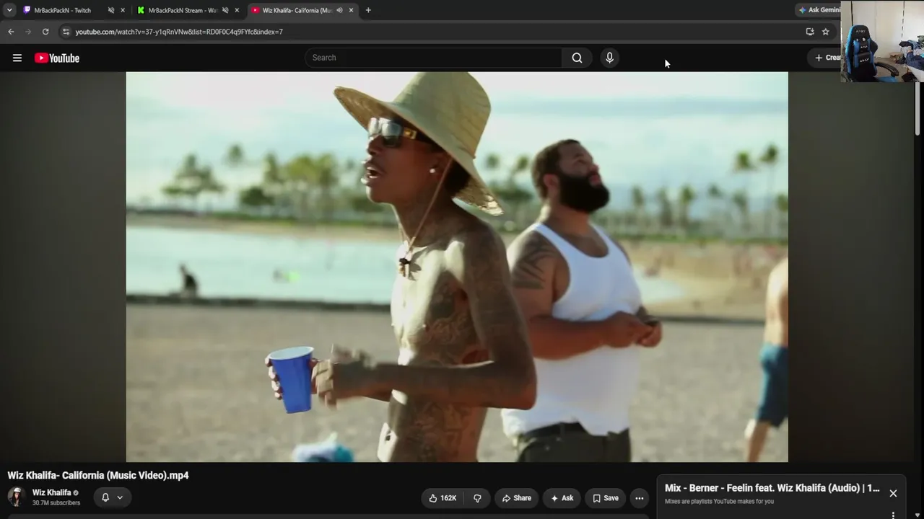Install YouTube app from address bar icon
Screen dimensions: 924x519
click(x=810, y=32)
